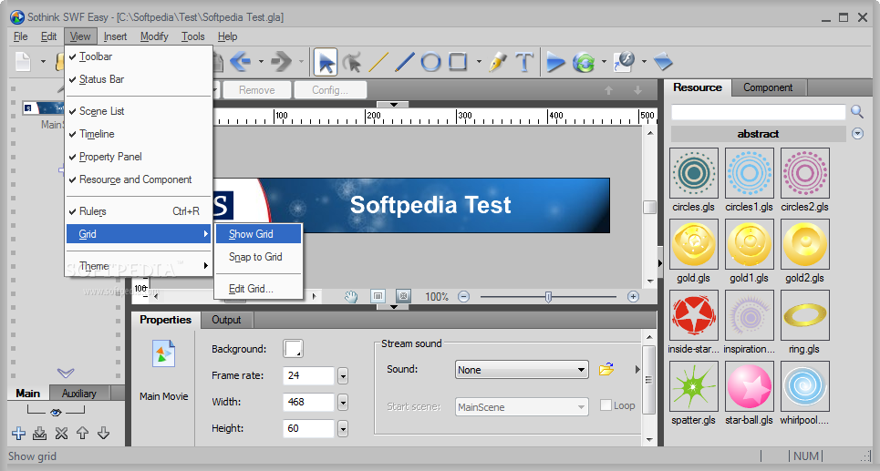Click the export/publish settings icon
Viewport: 880px width, 471px height.
coord(624,62)
